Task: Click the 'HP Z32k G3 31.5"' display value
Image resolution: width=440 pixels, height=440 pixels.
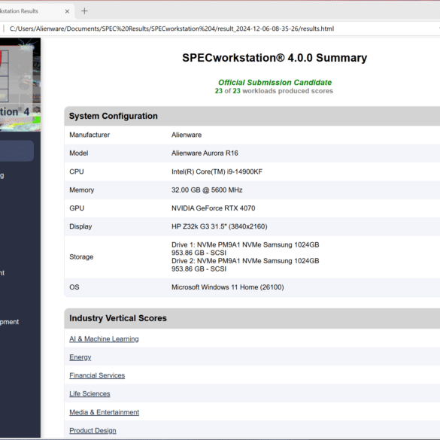Action: pyautogui.click(x=220, y=226)
